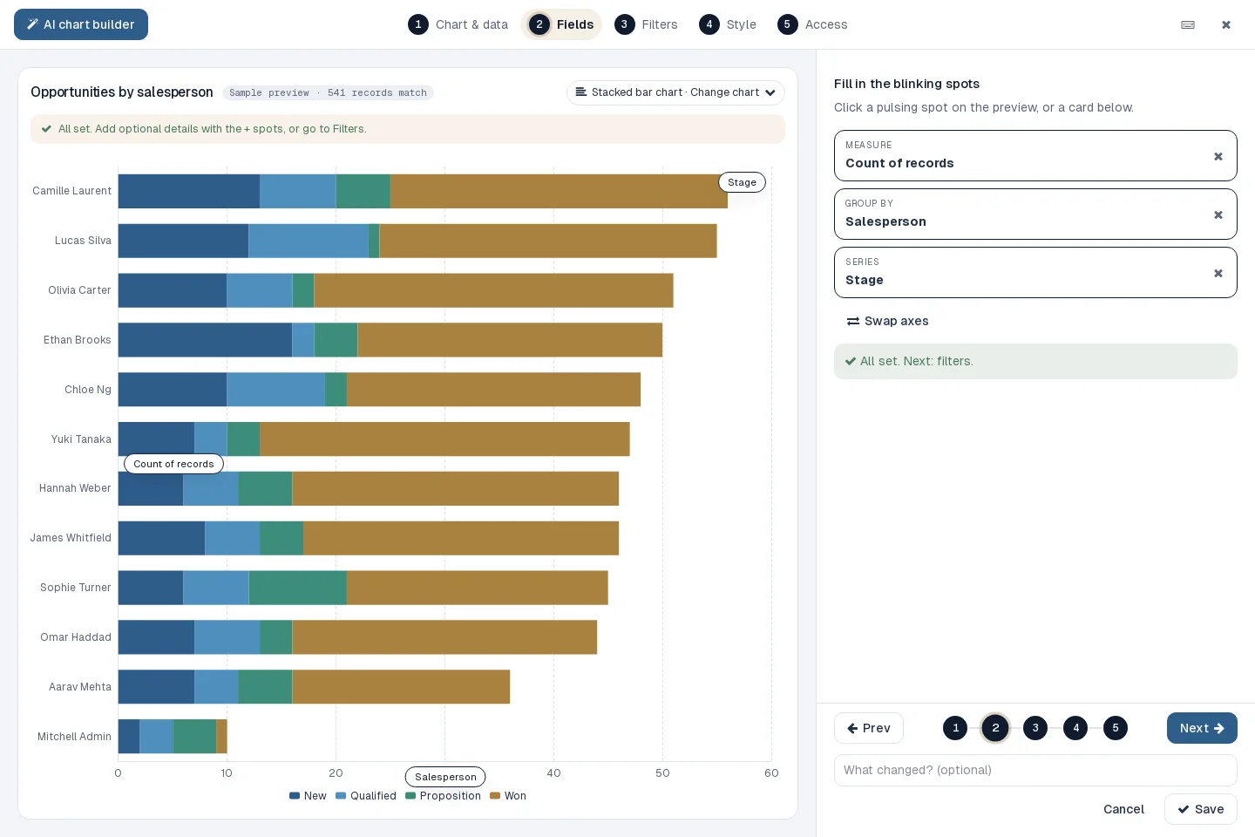Viewport: 1255px width, 837px height.
Task: Click the keyboard shortcuts icon
Action: [1188, 24]
